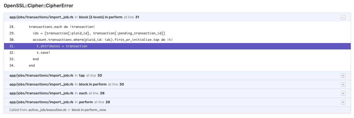Expand the block in perform frame at line 30
The height and width of the screenshot is (118, 354).
343,84
